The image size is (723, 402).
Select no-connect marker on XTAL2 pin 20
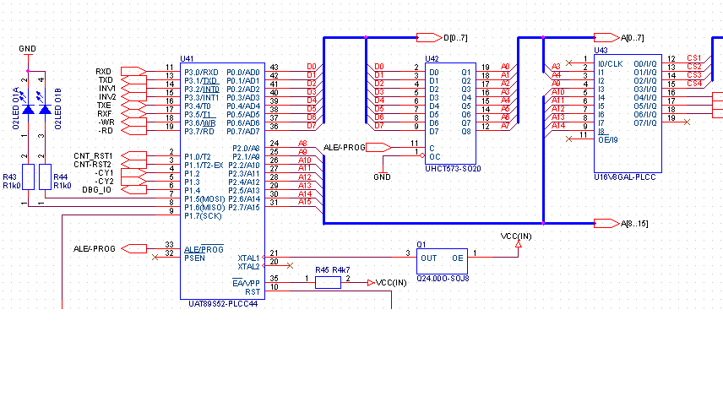[x=290, y=265]
